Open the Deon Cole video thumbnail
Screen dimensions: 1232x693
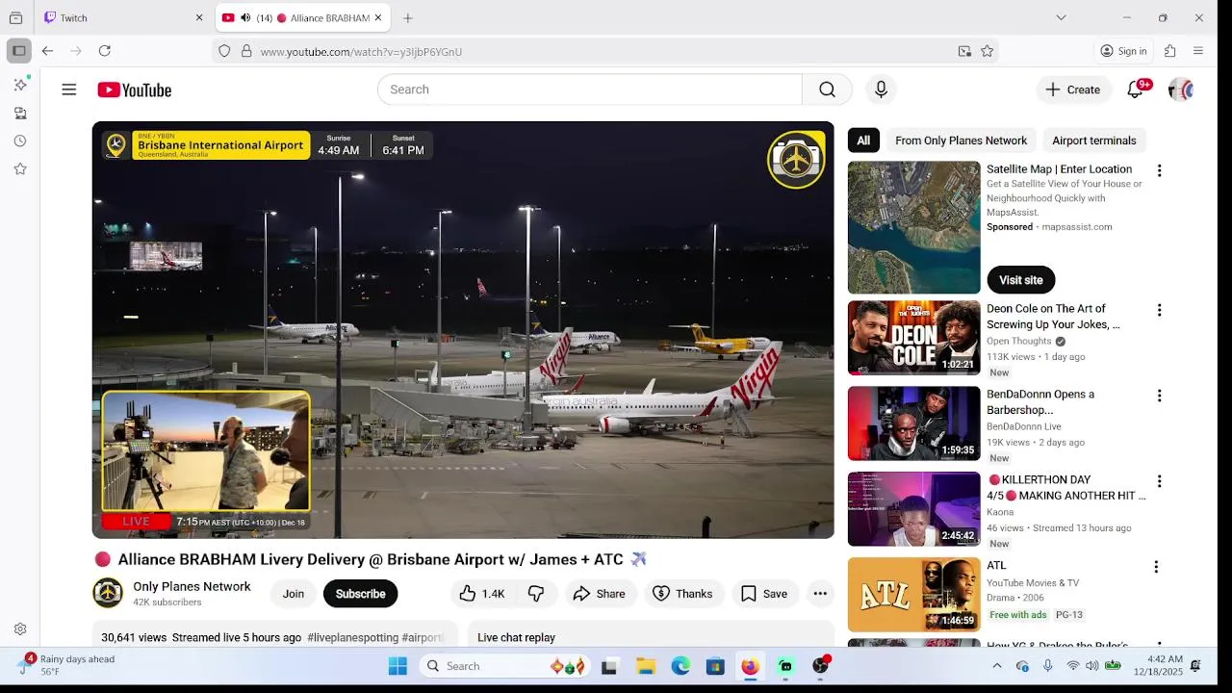(x=914, y=338)
